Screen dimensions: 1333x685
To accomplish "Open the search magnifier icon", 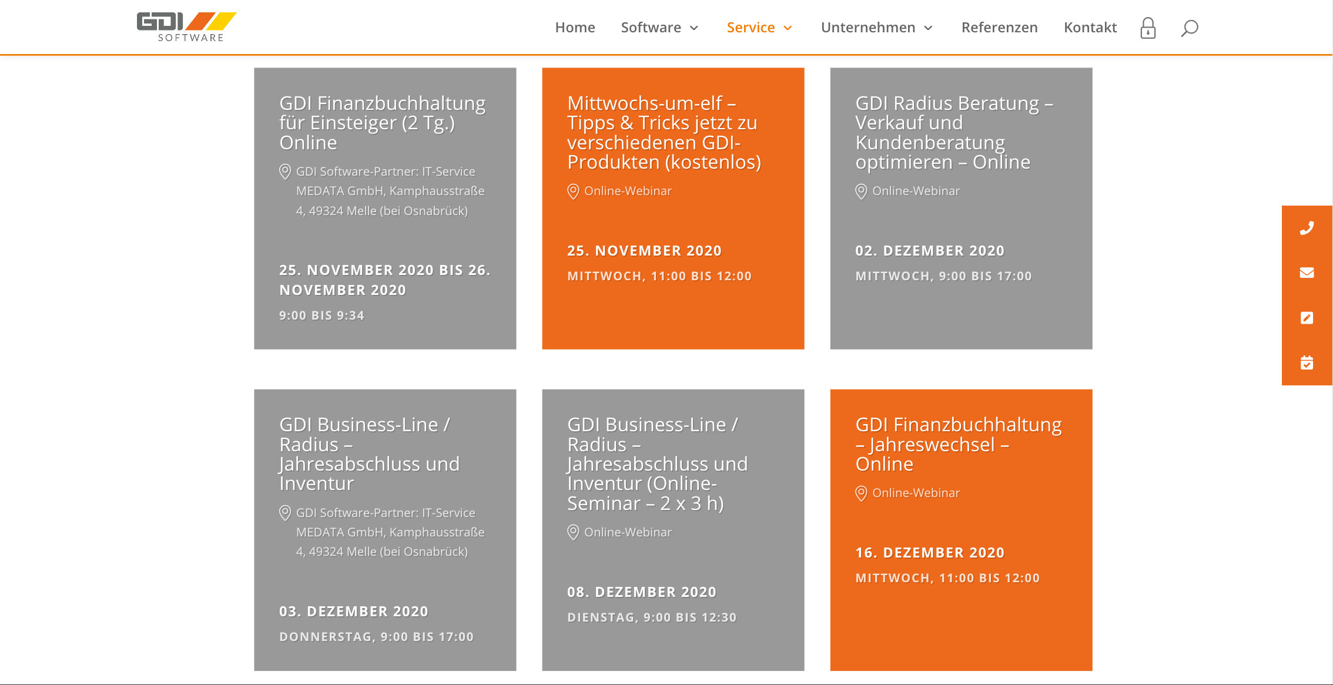I will tap(1190, 28).
